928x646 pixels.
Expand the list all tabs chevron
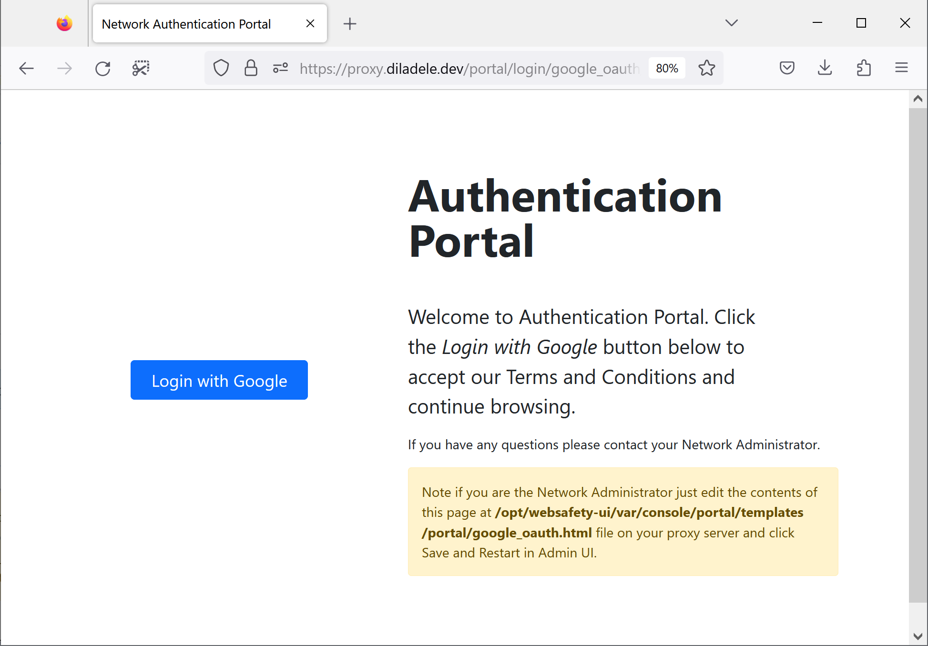731,23
